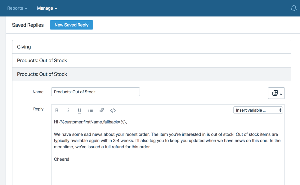
Task: Open the Insert variable dropdown
Action: pyautogui.click(x=258, y=110)
